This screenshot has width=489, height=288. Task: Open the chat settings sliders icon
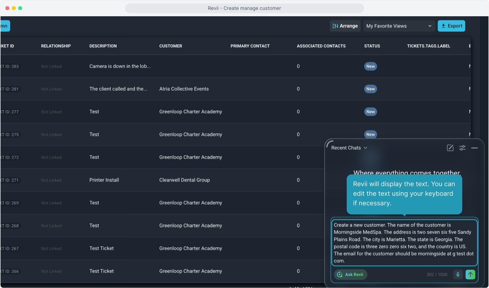462,148
